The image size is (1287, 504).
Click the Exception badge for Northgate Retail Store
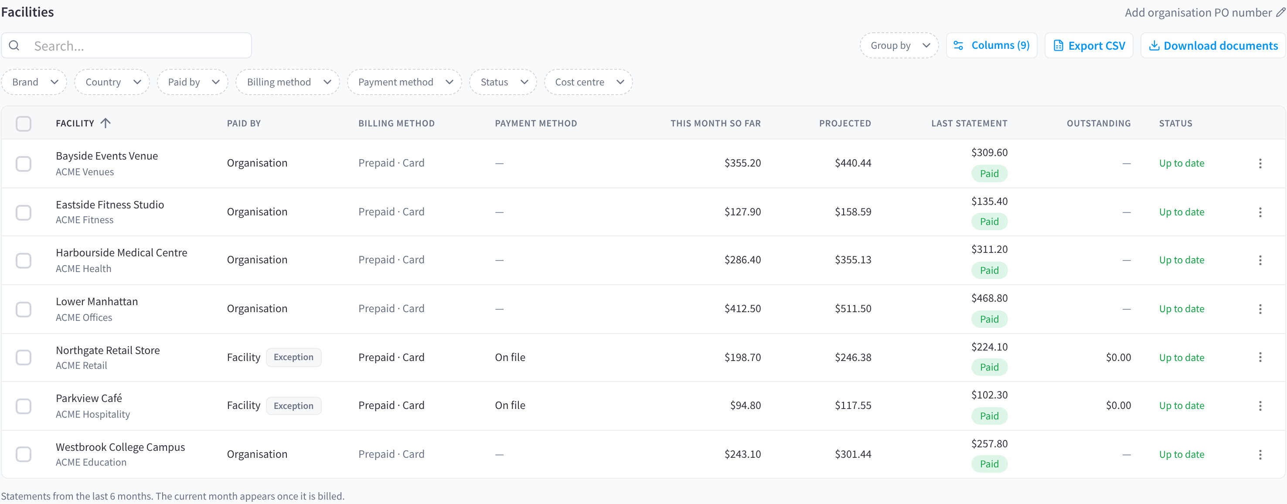point(293,357)
